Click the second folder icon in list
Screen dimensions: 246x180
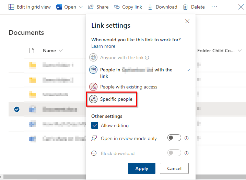32,80
